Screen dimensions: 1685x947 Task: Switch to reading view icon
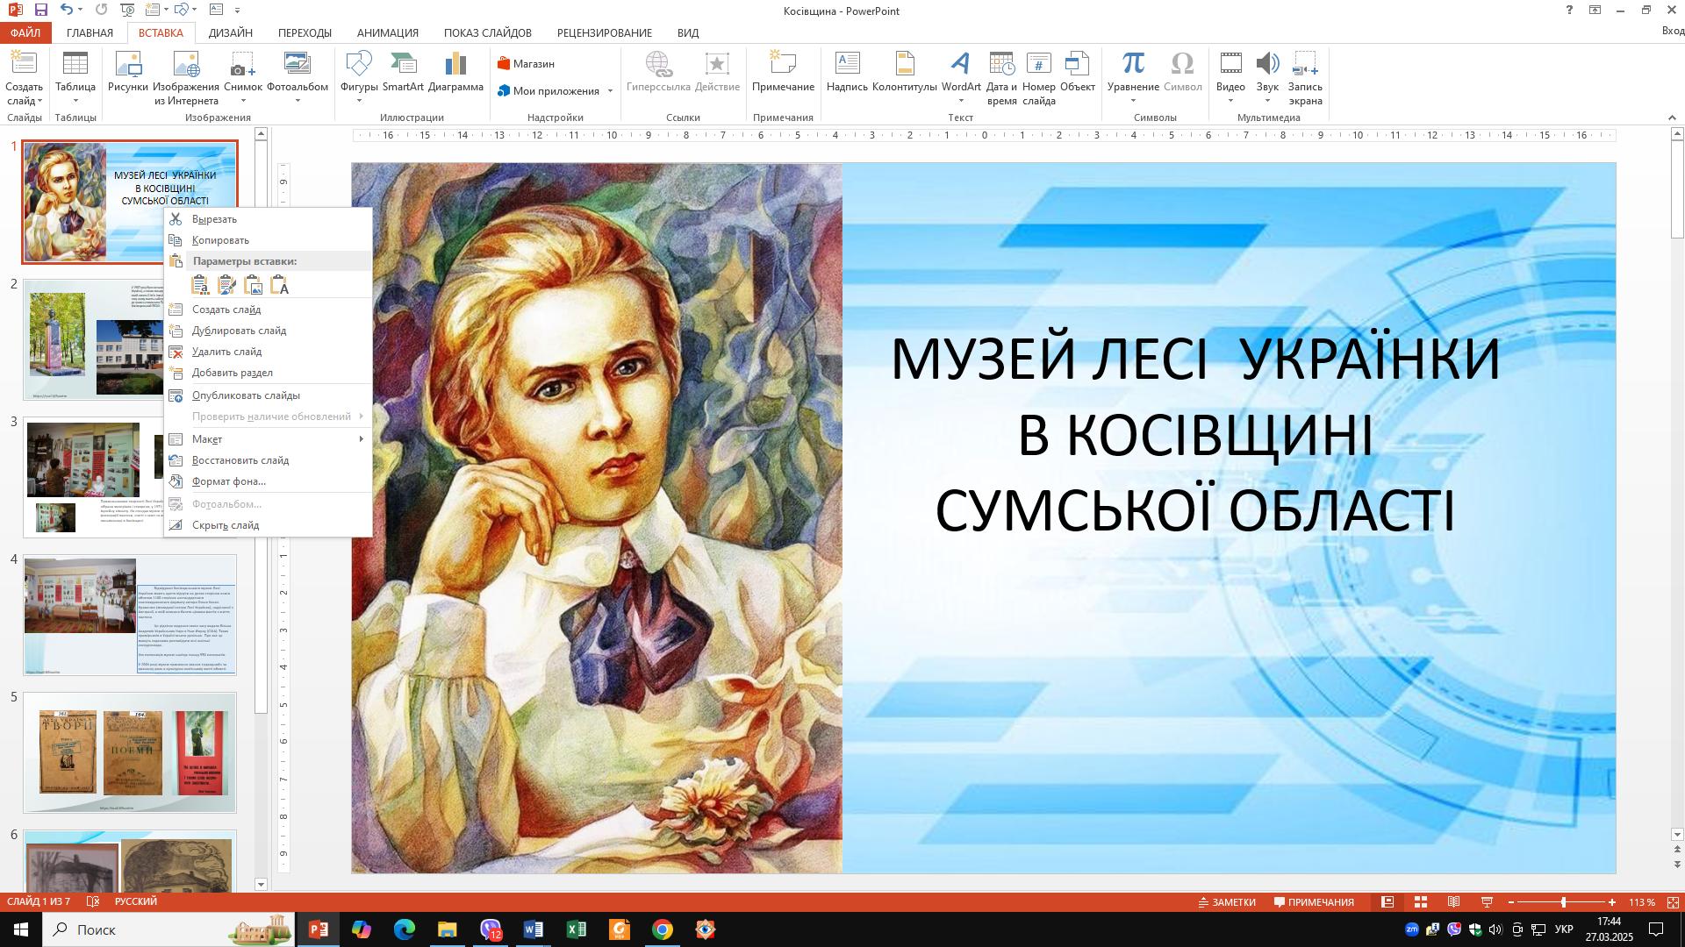pyautogui.click(x=1453, y=902)
